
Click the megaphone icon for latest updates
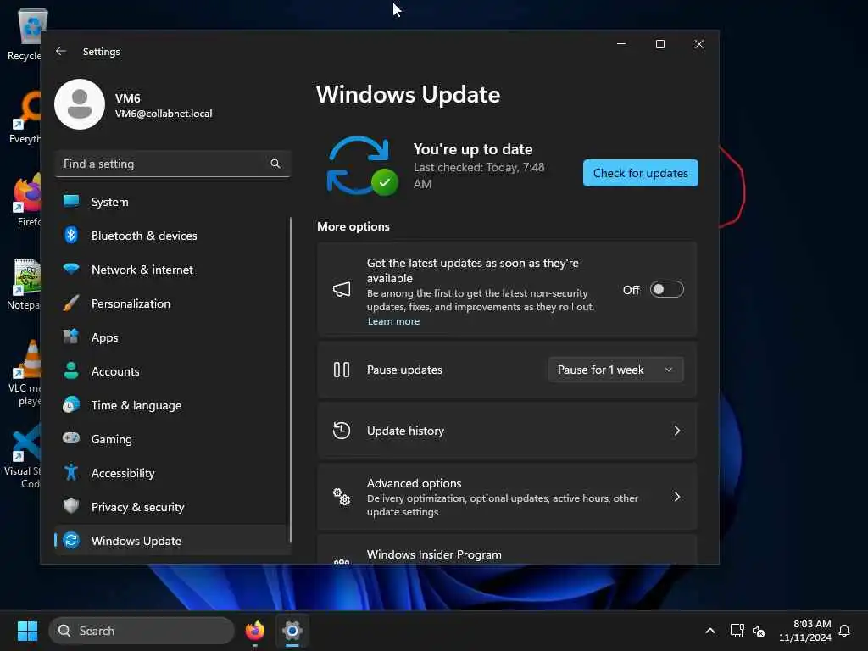tap(342, 289)
